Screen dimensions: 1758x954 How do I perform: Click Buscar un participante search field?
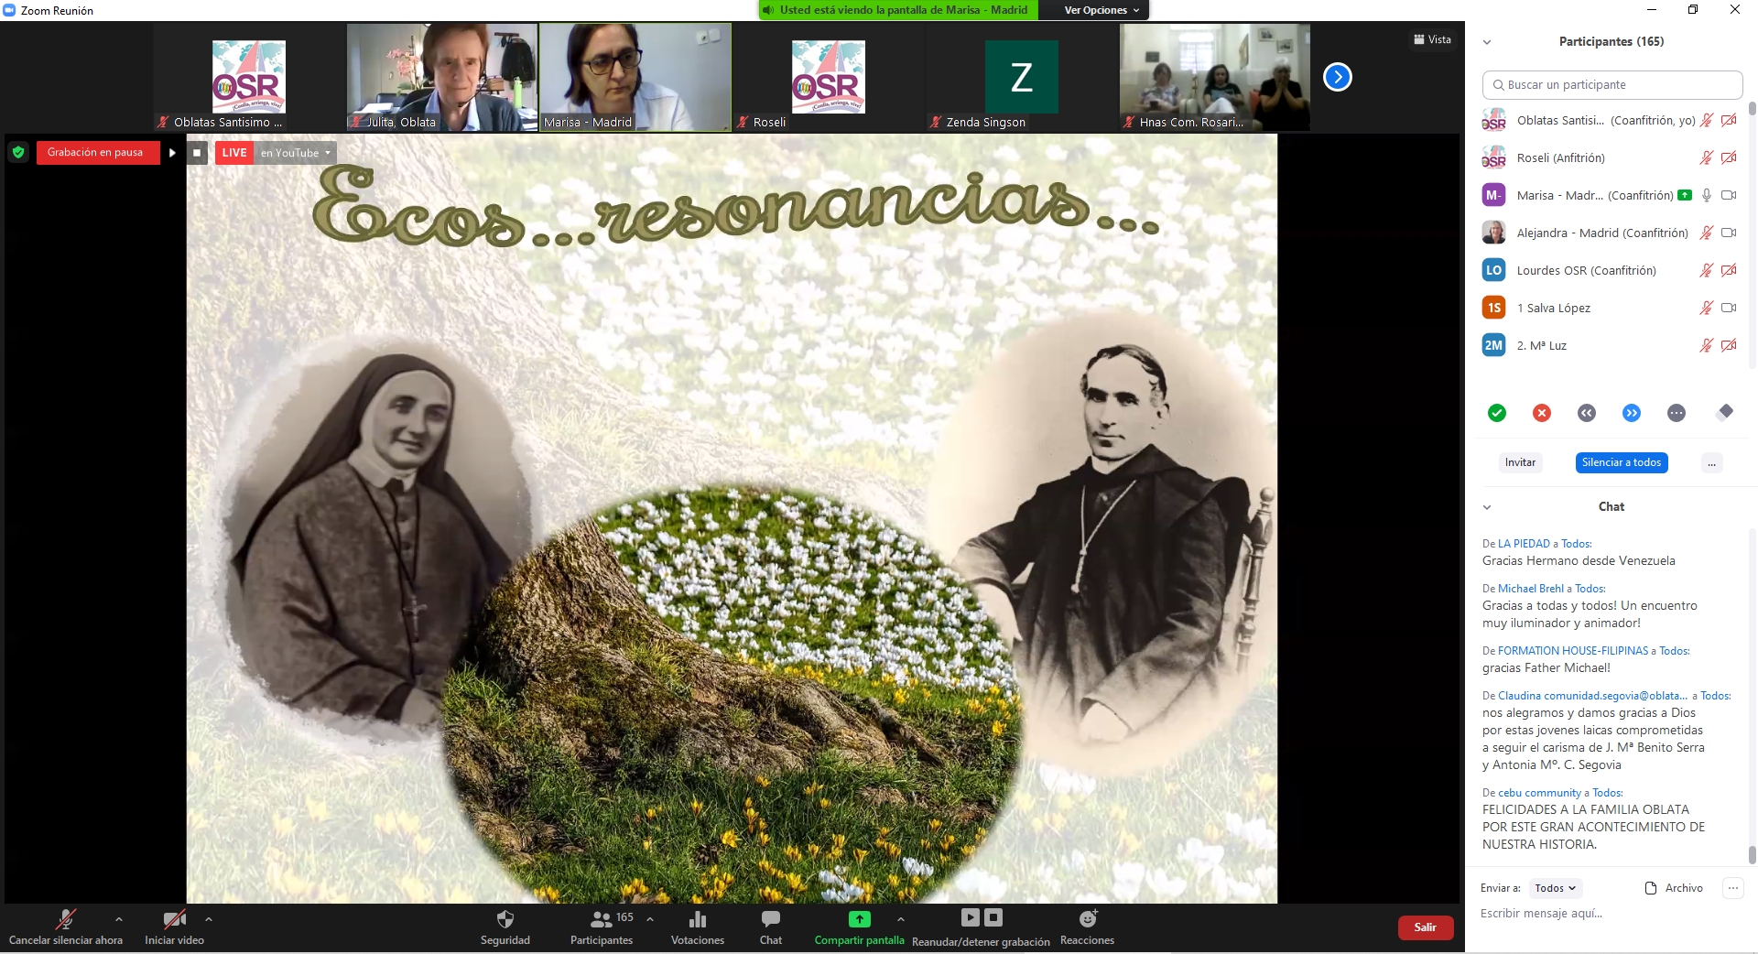point(1612,85)
